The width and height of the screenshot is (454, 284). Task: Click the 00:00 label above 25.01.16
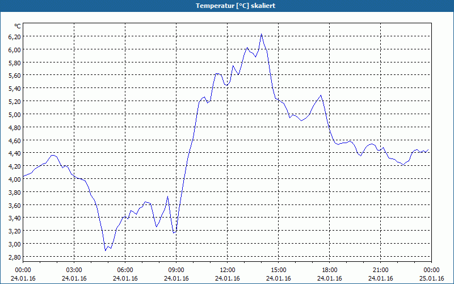coord(432,270)
